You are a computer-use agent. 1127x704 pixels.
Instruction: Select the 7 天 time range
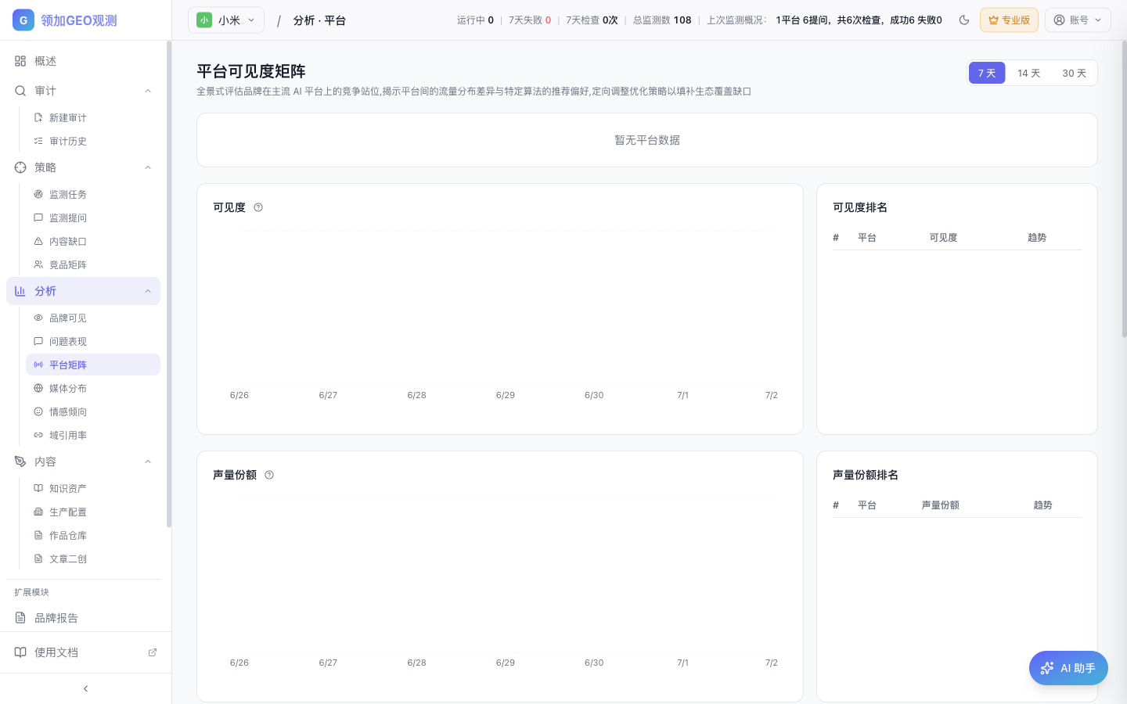[x=987, y=73]
